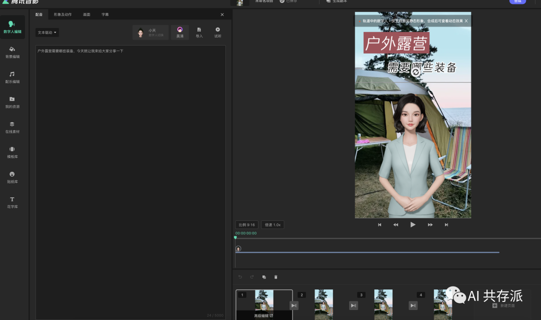The height and width of the screenshot is (320, 541).
Task: Click the 导入 import icon
Action: click(199, 32)
